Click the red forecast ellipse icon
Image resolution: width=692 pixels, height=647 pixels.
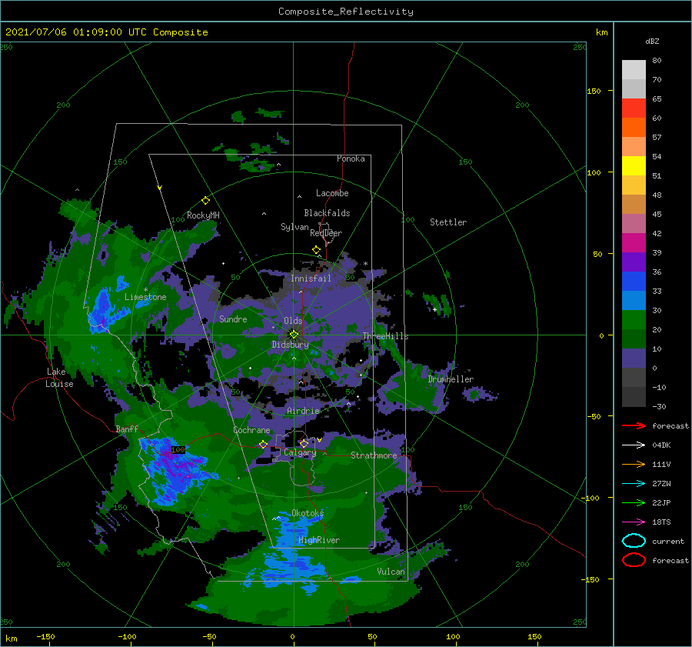pyautogui.click(x=634, y=560)
